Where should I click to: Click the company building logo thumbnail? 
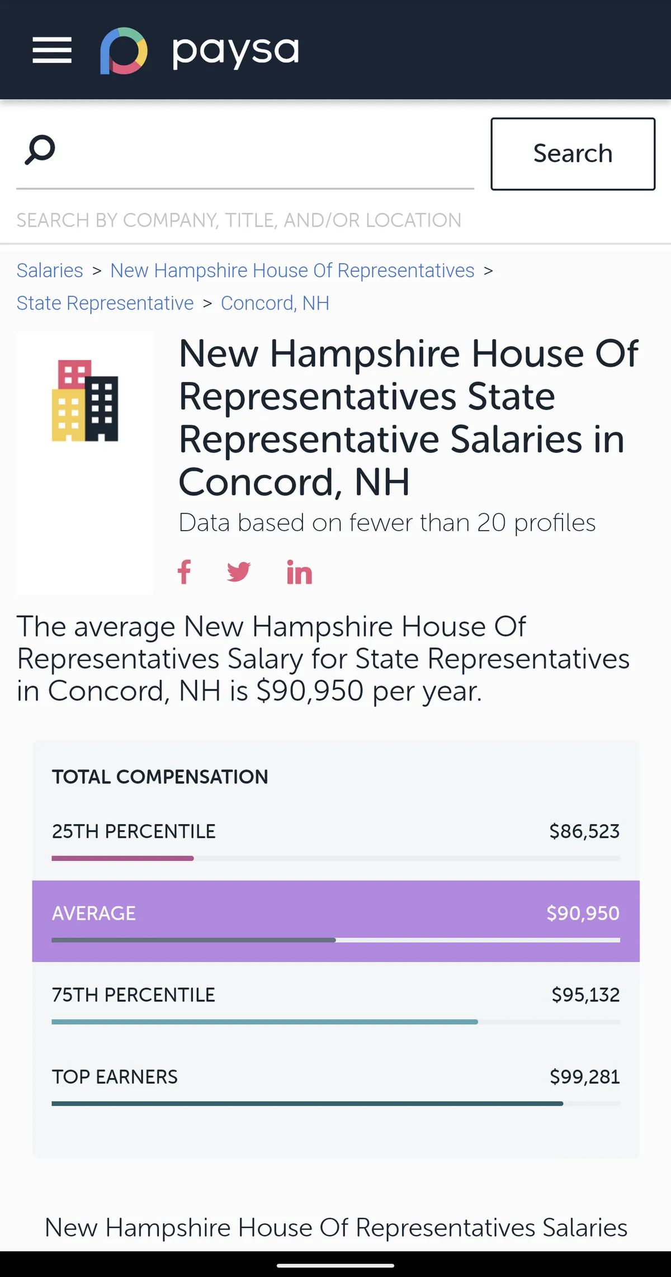(85, 401)
